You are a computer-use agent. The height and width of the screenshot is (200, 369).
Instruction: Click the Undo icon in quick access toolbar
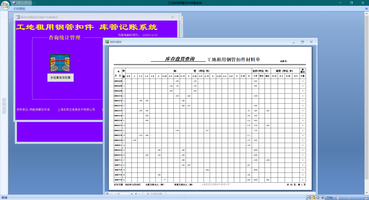19,3
